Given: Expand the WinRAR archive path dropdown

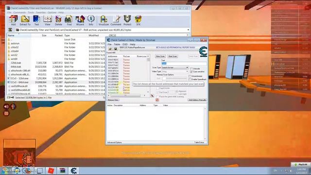Looking at the screenshot, I should [x=188, y=30].
